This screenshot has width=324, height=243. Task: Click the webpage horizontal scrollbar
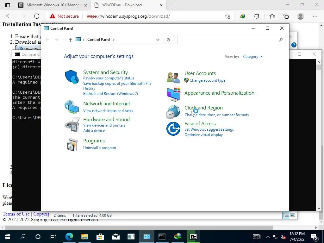point(139,227)
